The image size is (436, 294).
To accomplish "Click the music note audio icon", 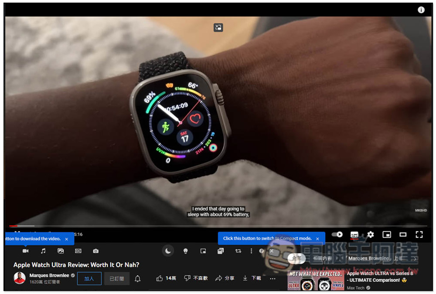I will tap(43, 251).
